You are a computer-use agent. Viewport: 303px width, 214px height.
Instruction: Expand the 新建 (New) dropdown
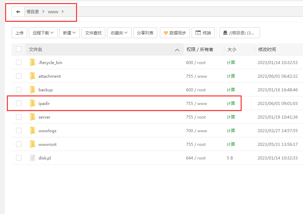click(69, 33)
